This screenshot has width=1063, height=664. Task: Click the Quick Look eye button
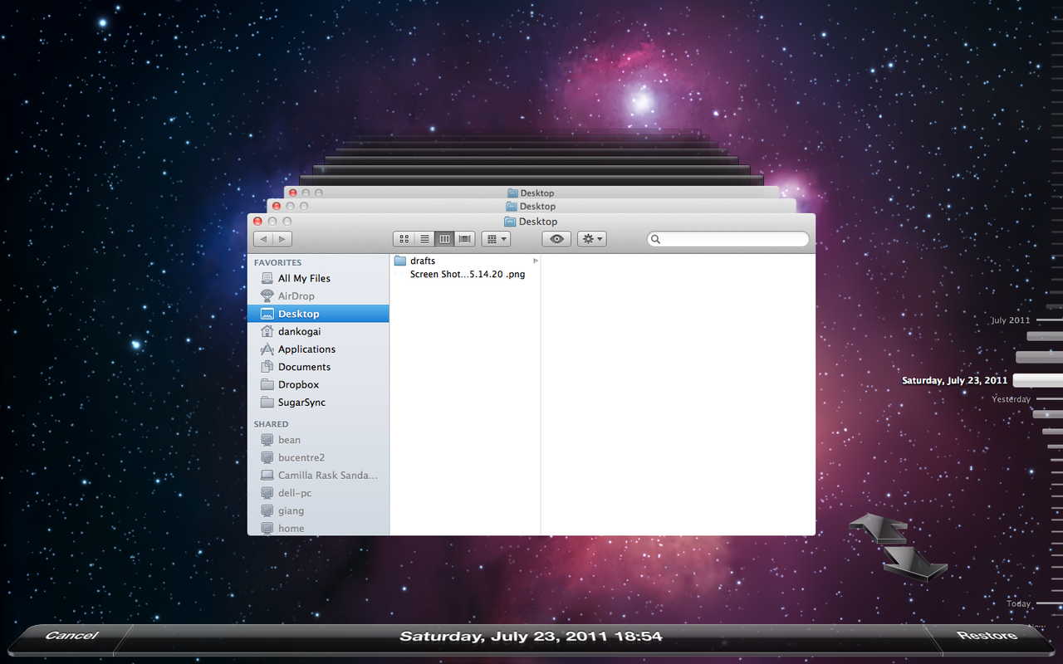tap(556, 239)
